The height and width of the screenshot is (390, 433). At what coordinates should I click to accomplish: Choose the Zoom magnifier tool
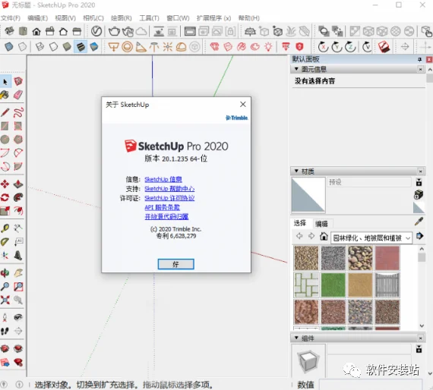pyautogui.click(x=5, y=287)
